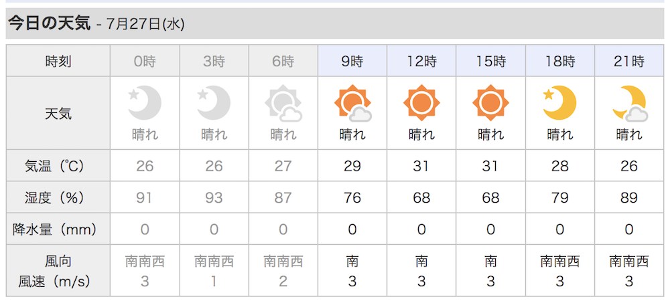Select the 21時 column header
This screenshot has width=670, height=301.
click(x=629, y=62)
